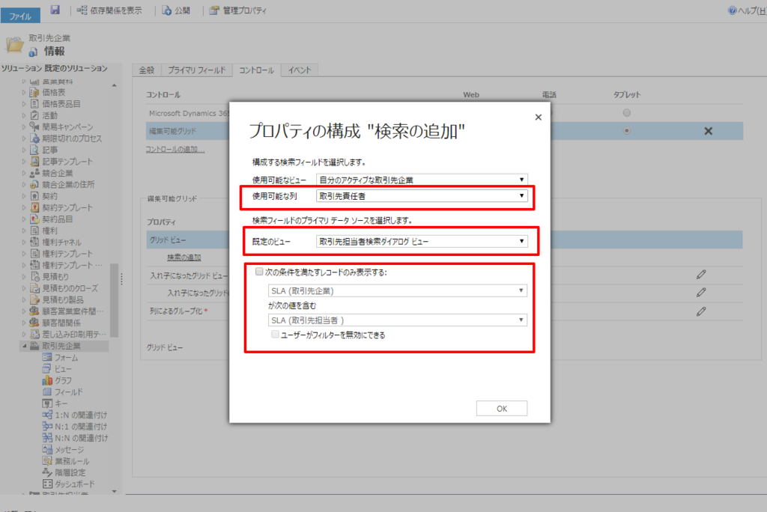
Task: Enable 次の条件を満たすレコードのみ表示する
Action: click(x=258, y=272)
